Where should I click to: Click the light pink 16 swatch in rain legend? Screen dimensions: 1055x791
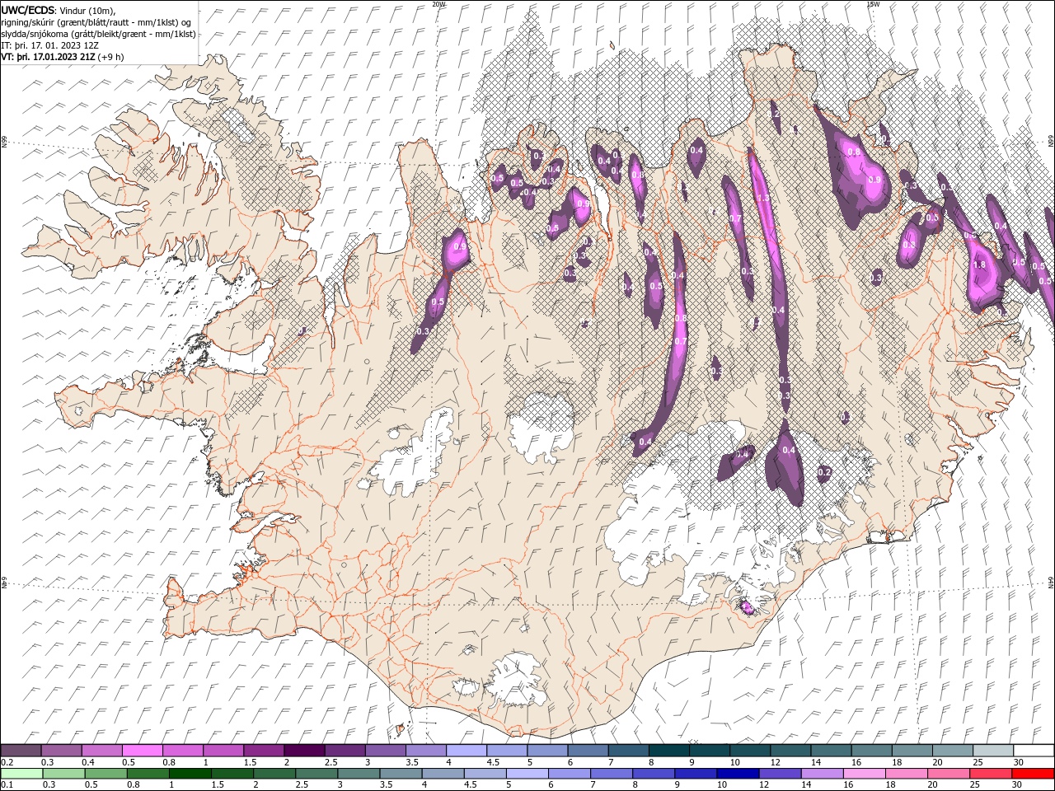click(864, 774)
